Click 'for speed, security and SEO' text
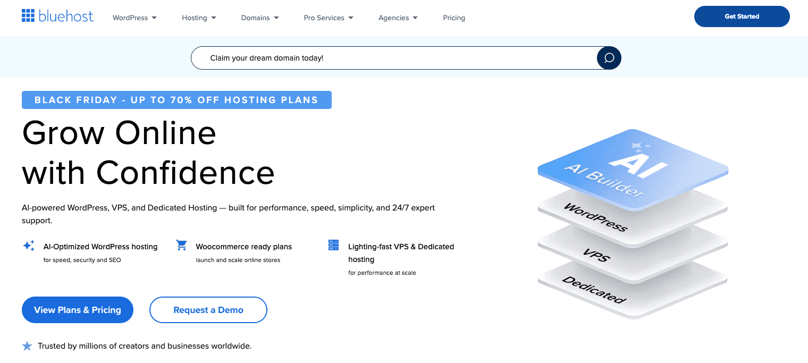This screenshot has width=808, height=363. pyautogui.click(x=82, y=260)
